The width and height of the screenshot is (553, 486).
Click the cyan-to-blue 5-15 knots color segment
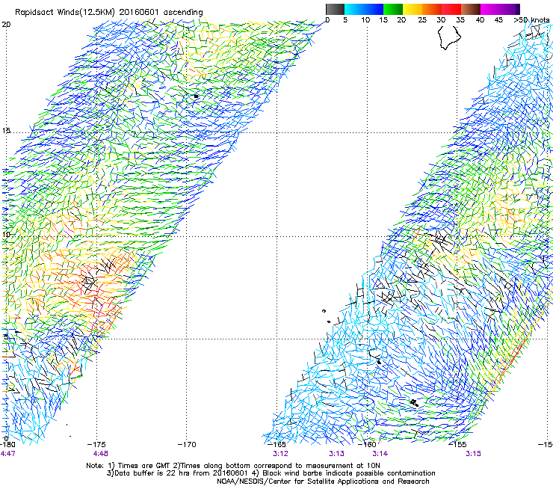pyautogui.click(x=364, y=9)
